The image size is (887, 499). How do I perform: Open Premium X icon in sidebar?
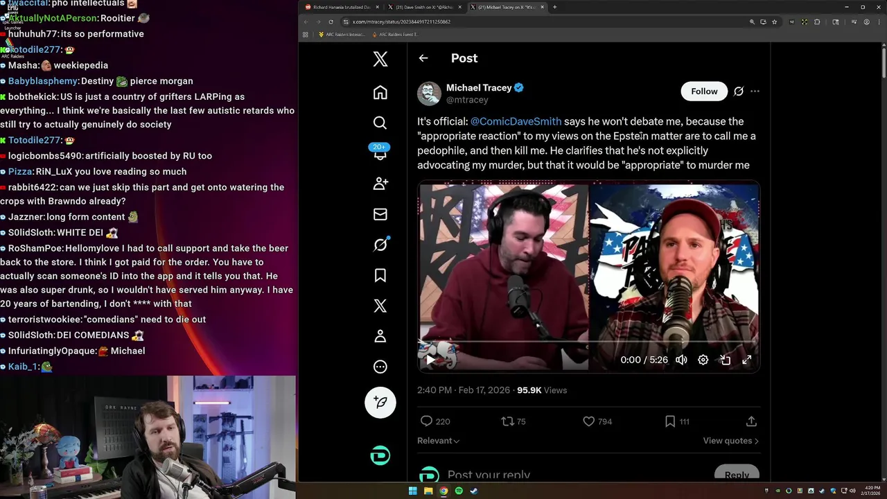(380, 306)
